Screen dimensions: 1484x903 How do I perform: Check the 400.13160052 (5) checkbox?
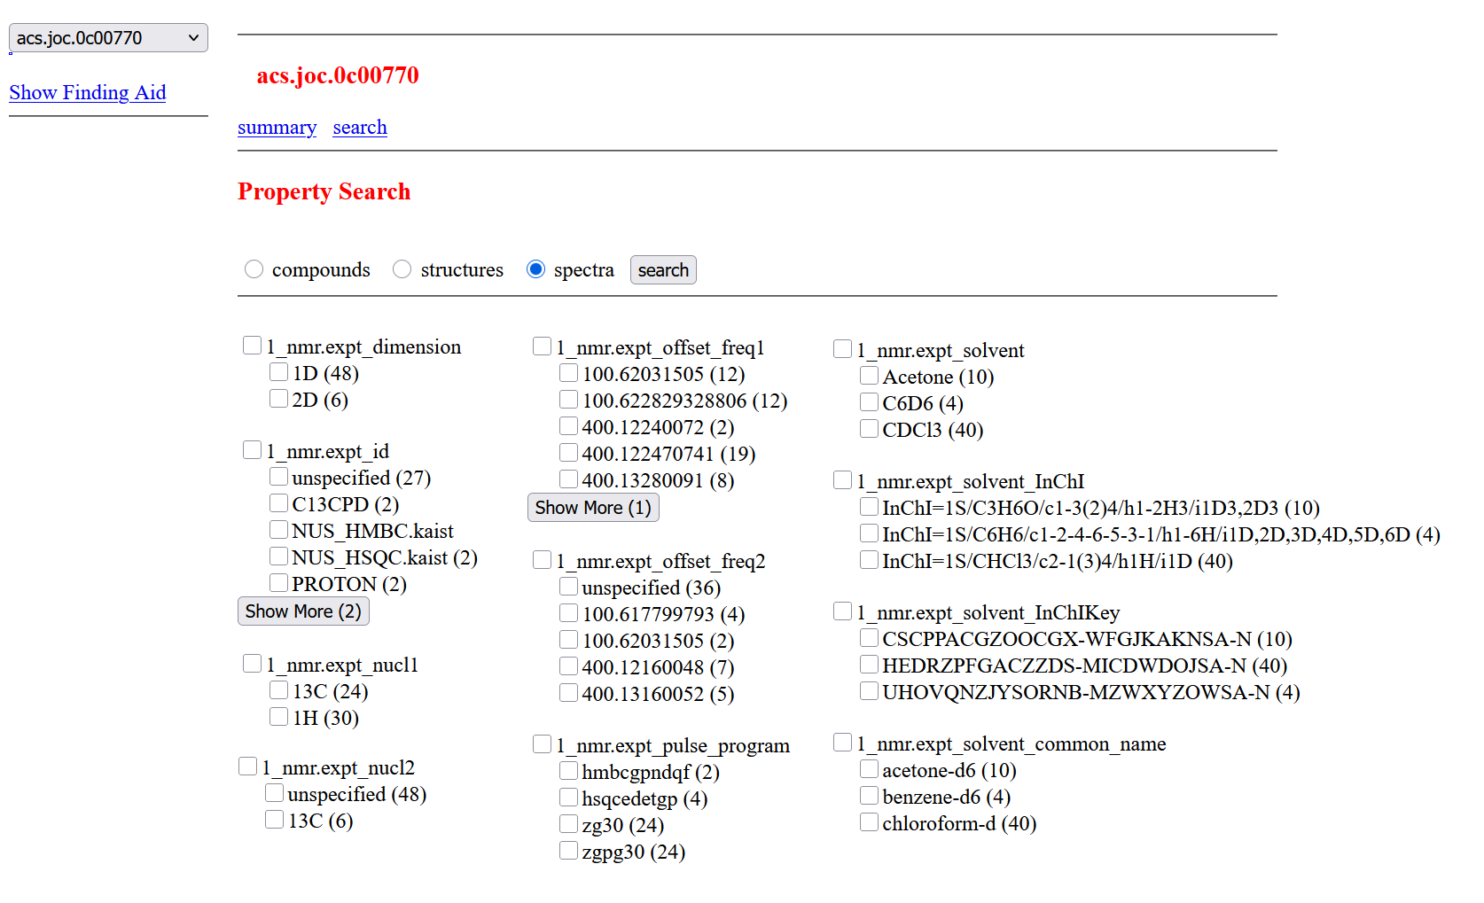pos(568,693)
